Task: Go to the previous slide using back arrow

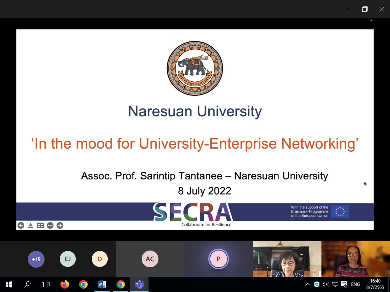Action: tap(21, 225)
